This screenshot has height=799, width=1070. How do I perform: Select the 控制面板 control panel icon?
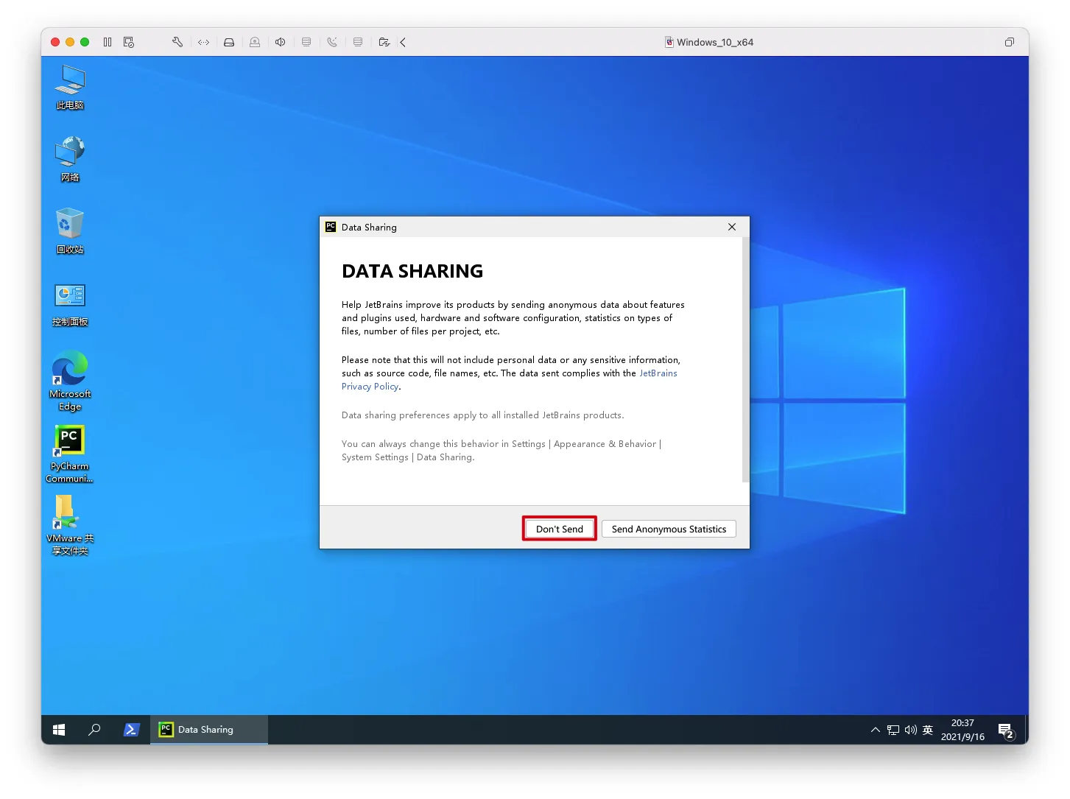(70, 303)
